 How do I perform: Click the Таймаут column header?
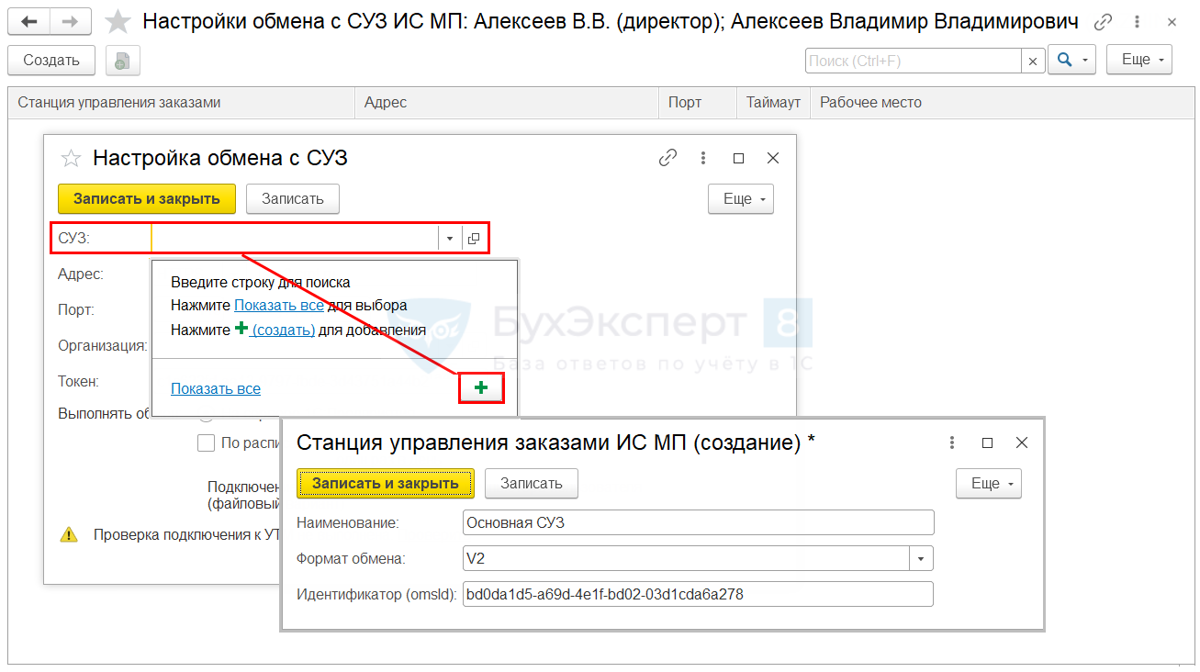773,103
